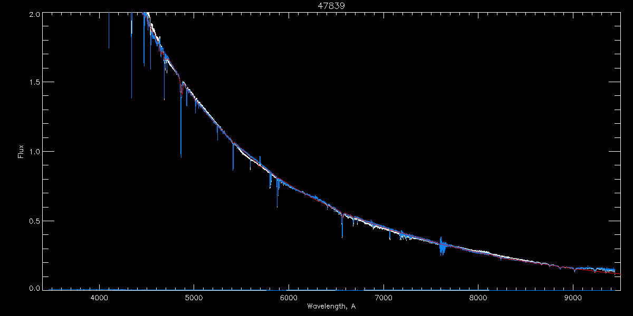
Task: Click the 0.0 flux tick label
Action: pyautogui.click(x=34, y=288)
